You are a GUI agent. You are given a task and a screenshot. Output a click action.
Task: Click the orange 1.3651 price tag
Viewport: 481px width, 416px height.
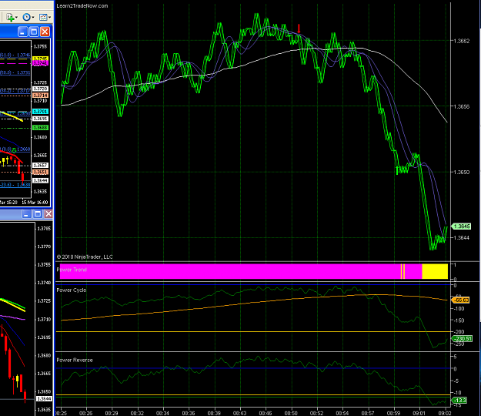[x=40, y=172]
